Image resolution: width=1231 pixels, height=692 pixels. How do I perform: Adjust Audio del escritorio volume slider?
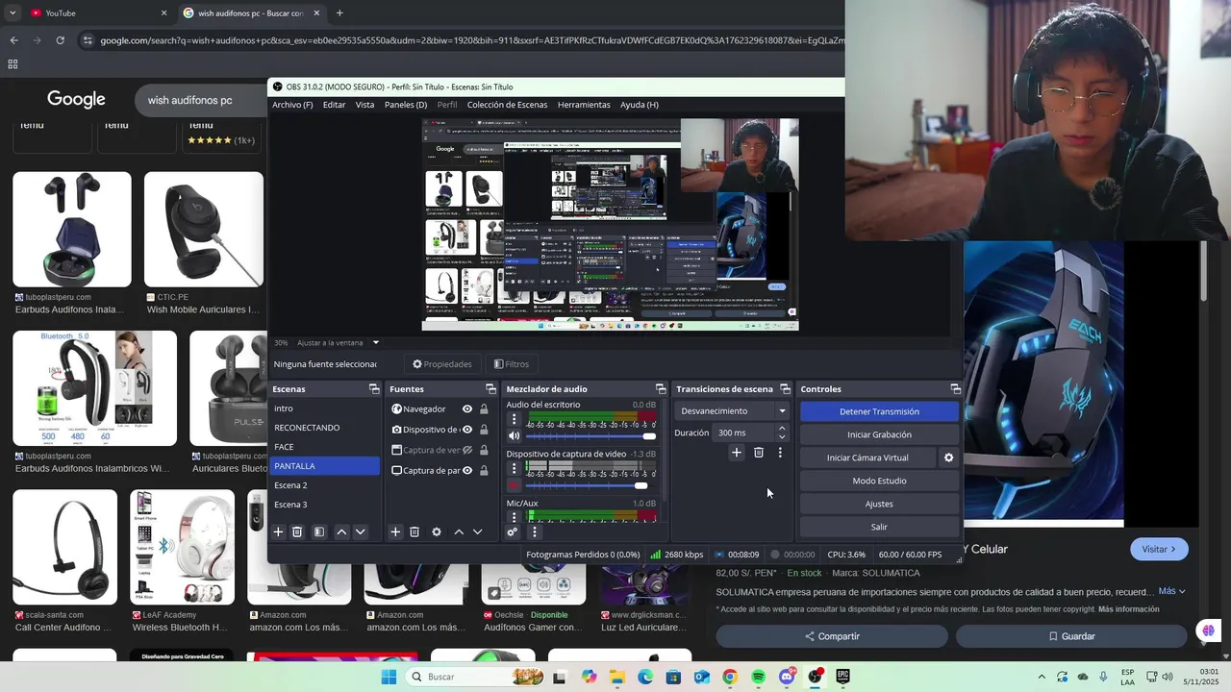(590, 436)
